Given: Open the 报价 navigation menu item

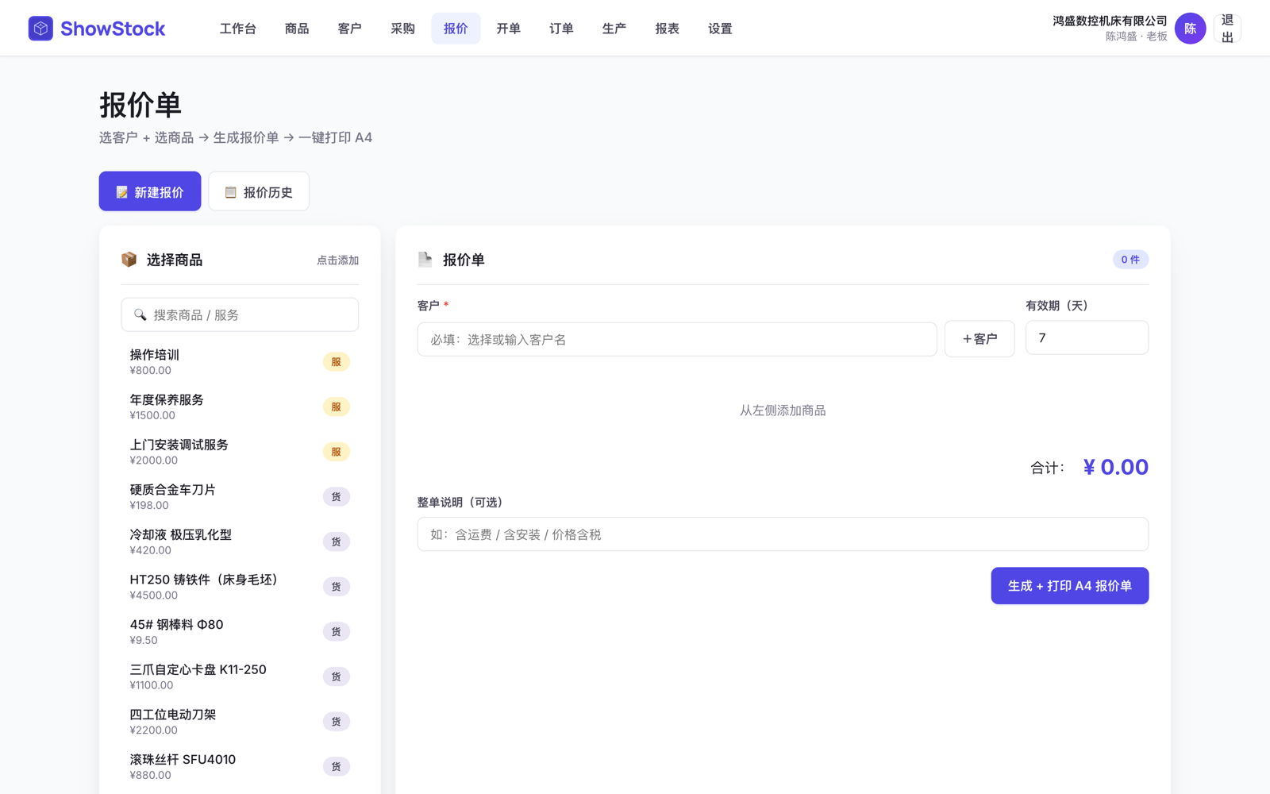Looking at the screenshot, I should pyautogui.click(x=456, y=29).
